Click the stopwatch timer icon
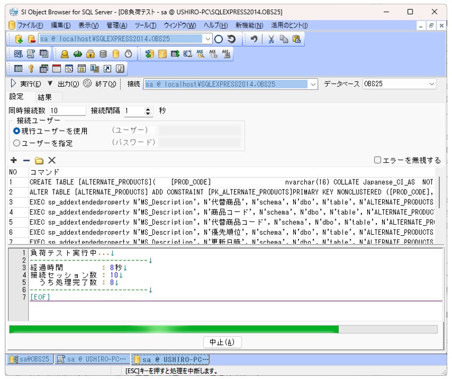The height and width of the screenshot is (379, 452). (x=128, y=54)
